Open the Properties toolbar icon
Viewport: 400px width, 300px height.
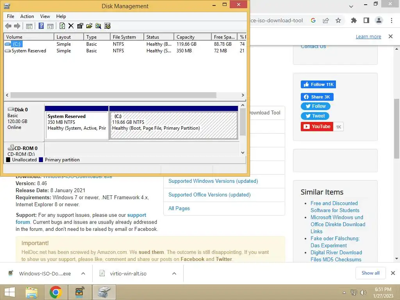click(x=80, y=26)
